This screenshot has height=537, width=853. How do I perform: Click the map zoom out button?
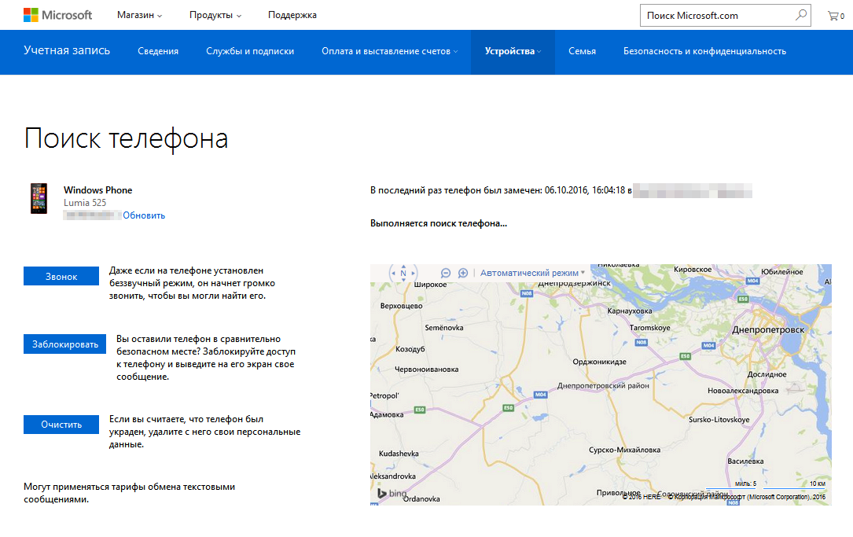[x=446, y=273]
